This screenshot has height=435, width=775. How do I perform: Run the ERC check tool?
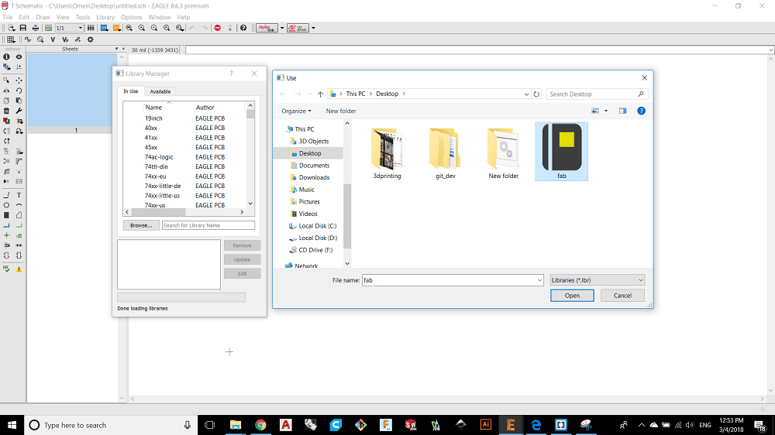click(x=6, y=269)
